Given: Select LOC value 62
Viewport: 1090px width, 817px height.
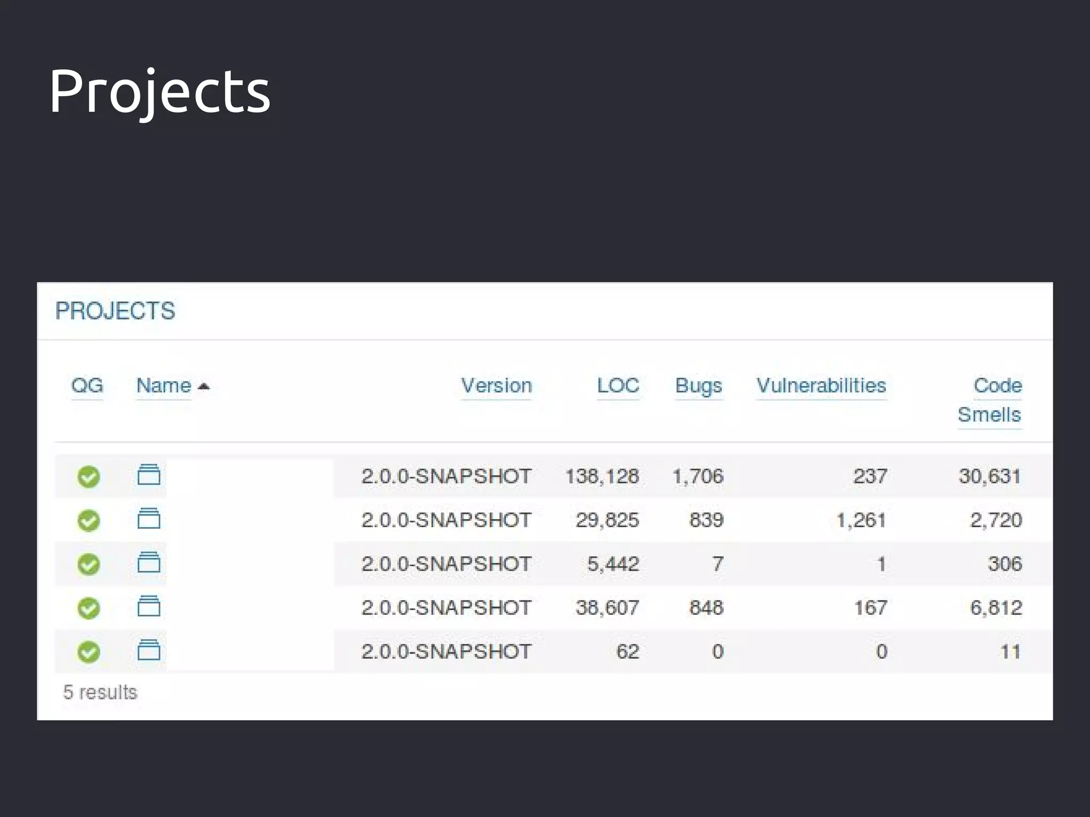Looking at the screenshot, I should (627, 652).
